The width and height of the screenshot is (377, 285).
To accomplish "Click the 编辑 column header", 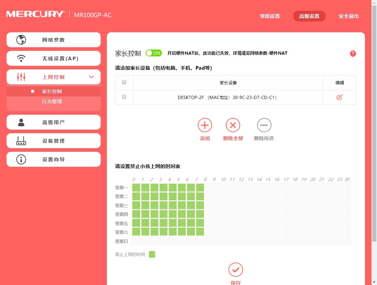I will (x=340, y=83).
